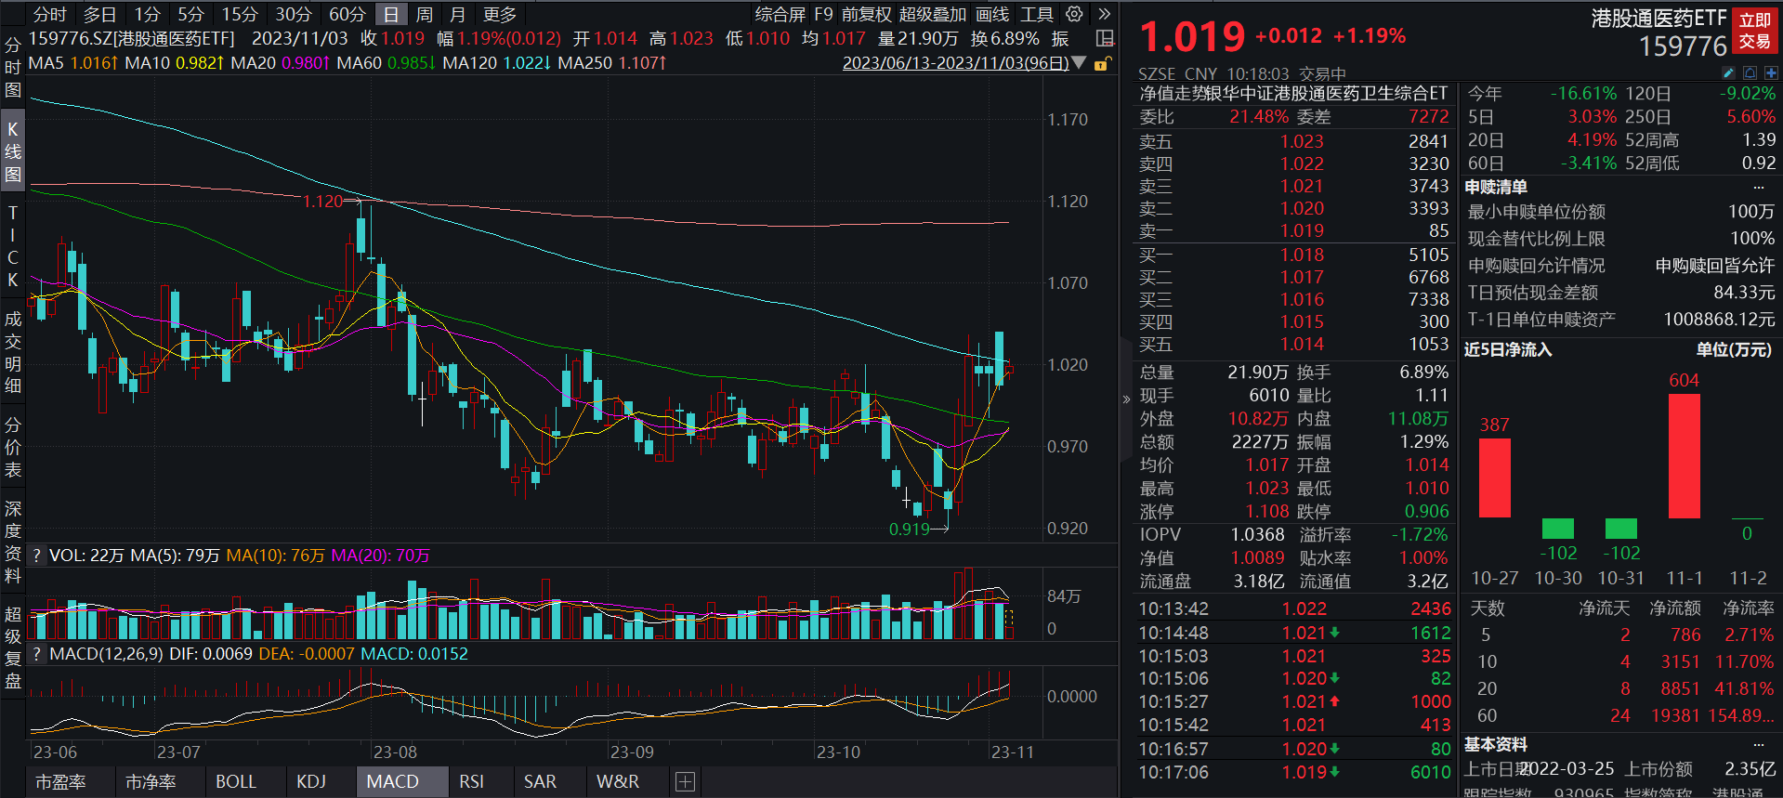Add stock to watchlist with plus icon
1783x798 pixels.
[x=1771, y=72]
